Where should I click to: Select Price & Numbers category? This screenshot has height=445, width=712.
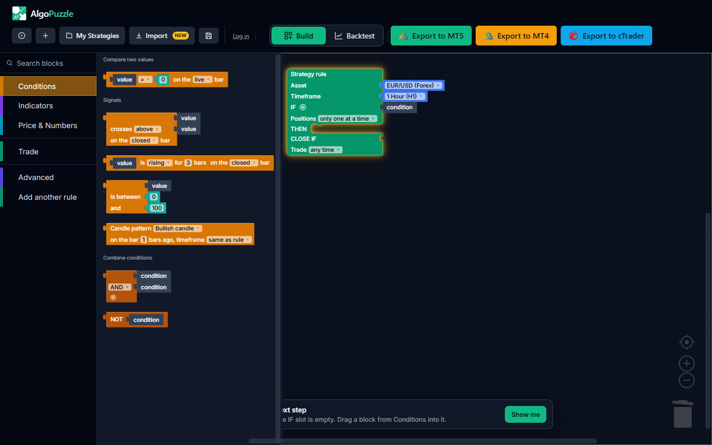(48, 126)
